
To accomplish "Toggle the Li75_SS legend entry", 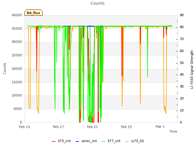I will [134, 141].
